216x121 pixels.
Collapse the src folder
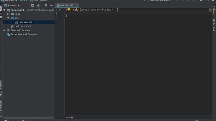(x=8, y=18)
